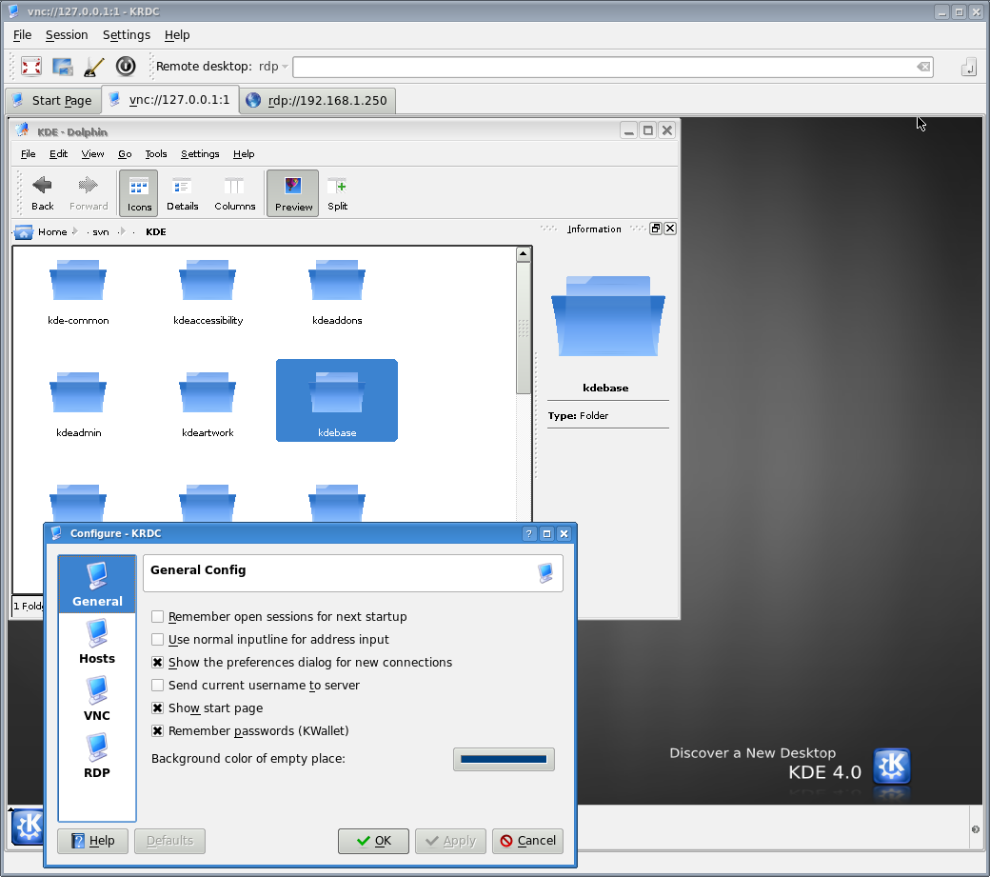Open the VNC config page
Image resolution: width=990 pixels, height=877 pixels.
point(97,698)
